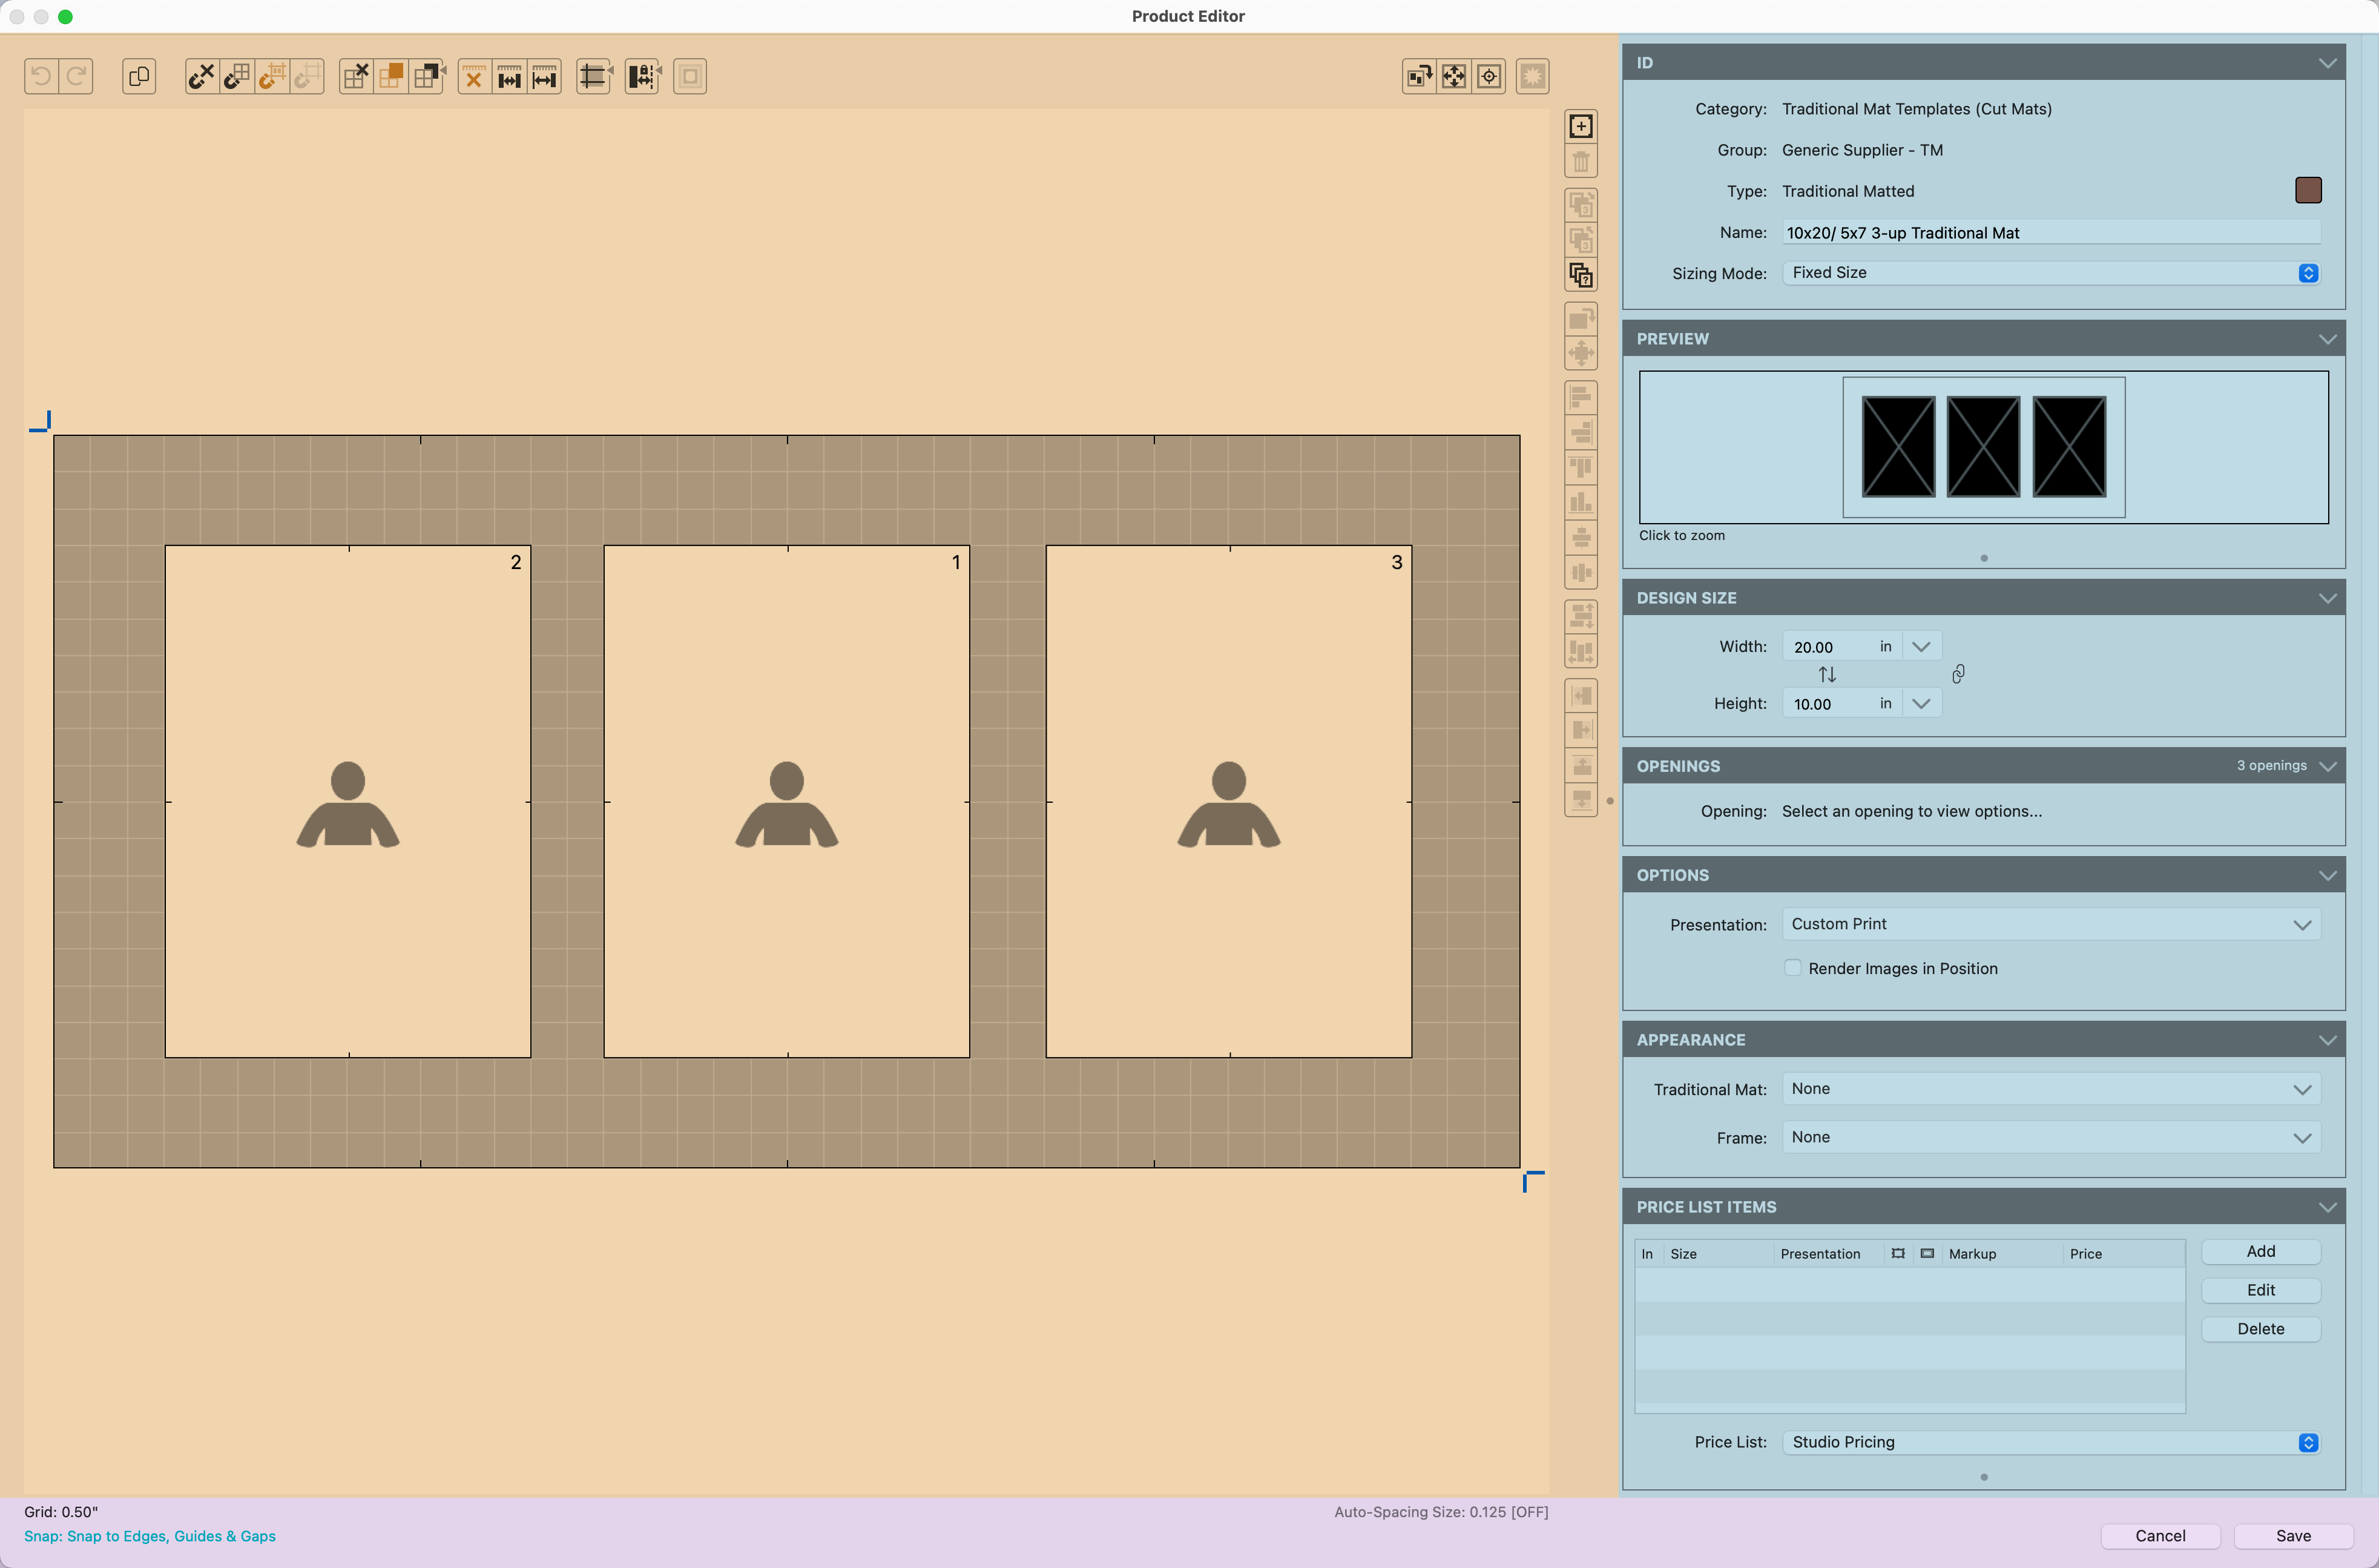Collapse the PRICE LIST ITEMS section
Image resolution: width=2379 pixels, height=1568 pixels.
pyautogui.click(x=2326, y=1207)
